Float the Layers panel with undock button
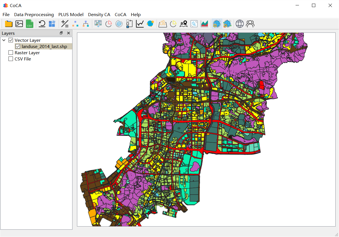This screenshot has width=339, height=237. 61,33
